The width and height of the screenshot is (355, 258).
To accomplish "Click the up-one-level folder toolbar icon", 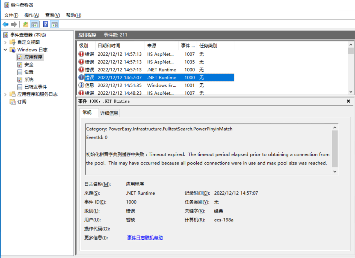I will 25,25.
